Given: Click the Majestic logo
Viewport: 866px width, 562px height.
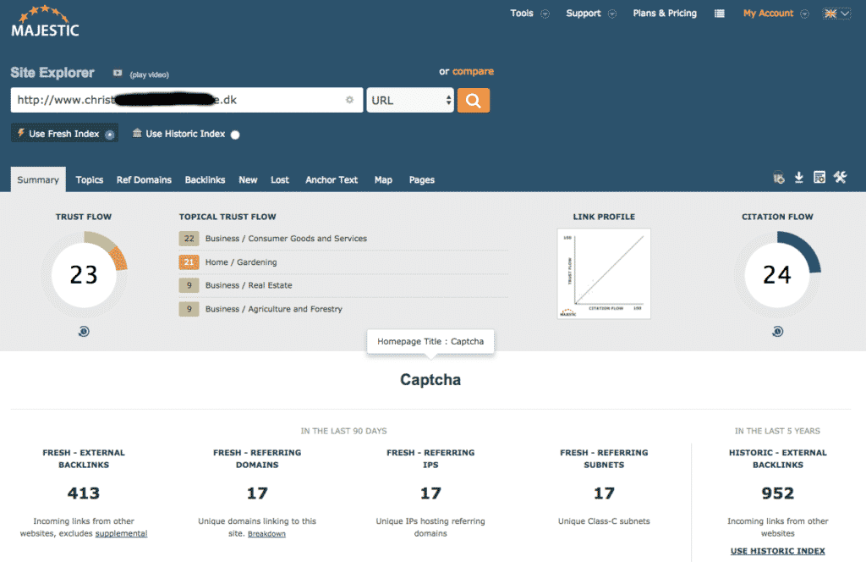Looking at the screenshot, I should click(x=46, y=21).
